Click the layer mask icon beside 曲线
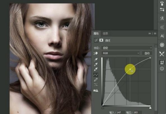This screenshot has height=114, width=166. 101,40
